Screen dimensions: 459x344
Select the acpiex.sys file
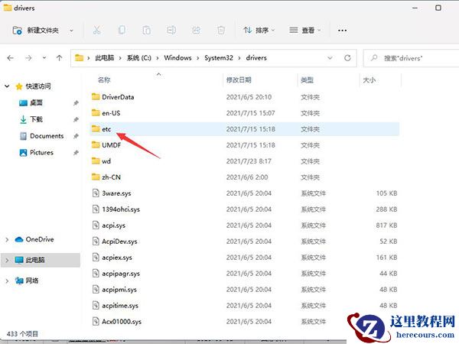coord(117,258)
